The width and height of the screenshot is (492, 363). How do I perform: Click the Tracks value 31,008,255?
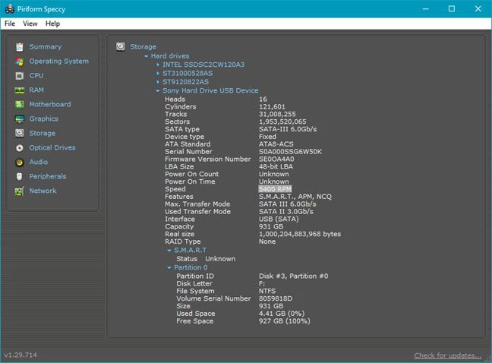point(277,114)
